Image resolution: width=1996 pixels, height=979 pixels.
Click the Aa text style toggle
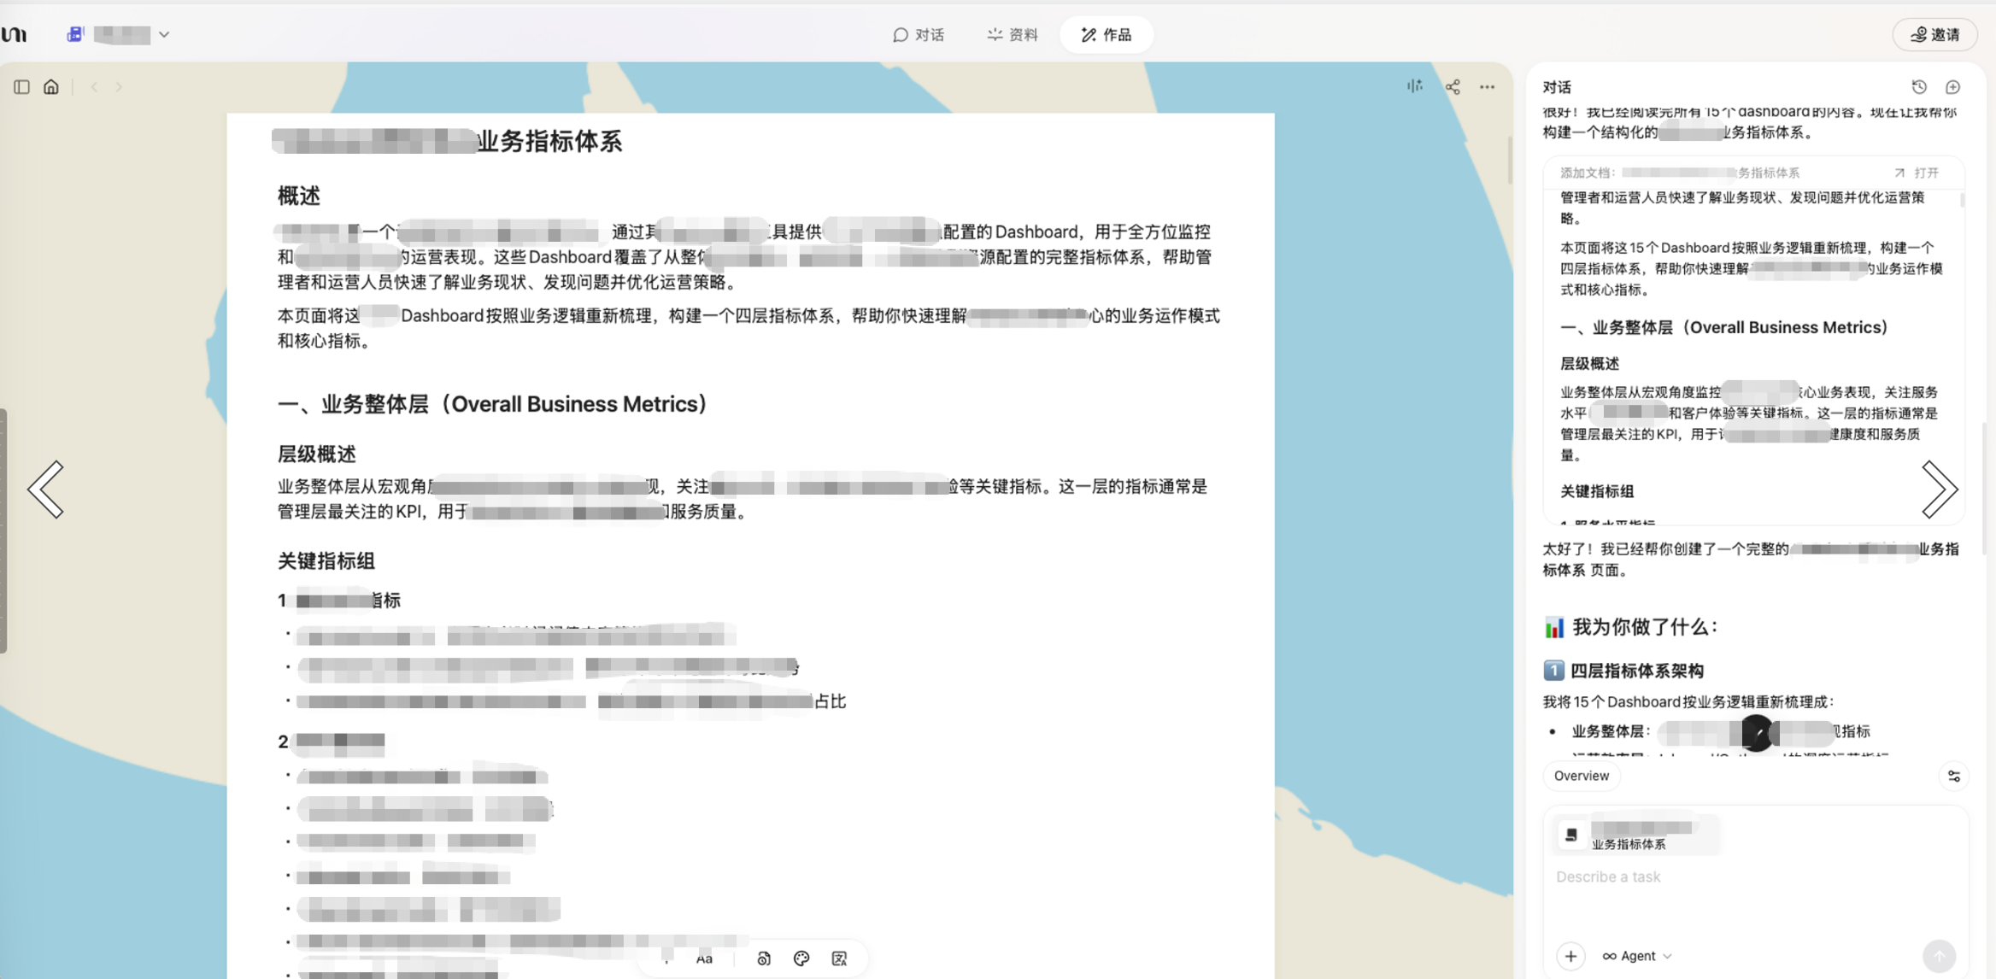point(704,958)
